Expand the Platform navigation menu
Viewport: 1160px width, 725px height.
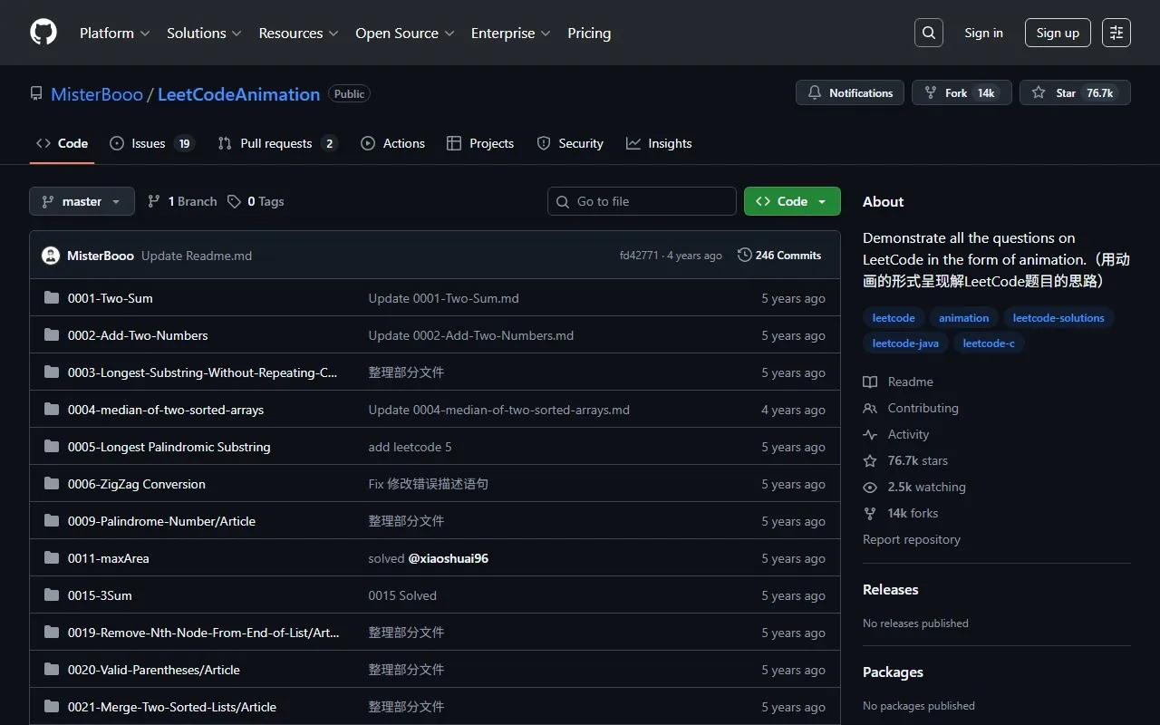click(114, 33)
